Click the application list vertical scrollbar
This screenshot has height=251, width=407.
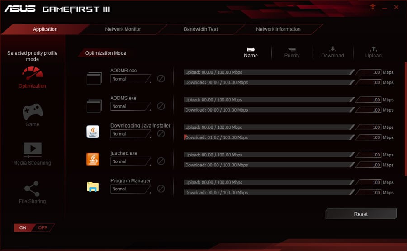pos(406,119)
